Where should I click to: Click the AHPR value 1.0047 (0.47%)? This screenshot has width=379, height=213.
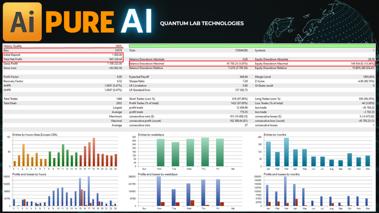pyautogui.click(x=113, y=86)
